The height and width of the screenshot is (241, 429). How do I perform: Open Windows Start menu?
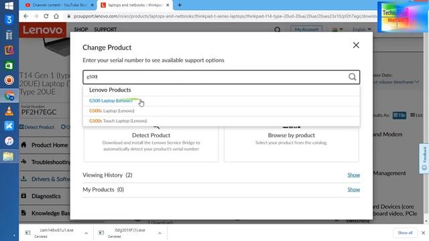point(9,5)
